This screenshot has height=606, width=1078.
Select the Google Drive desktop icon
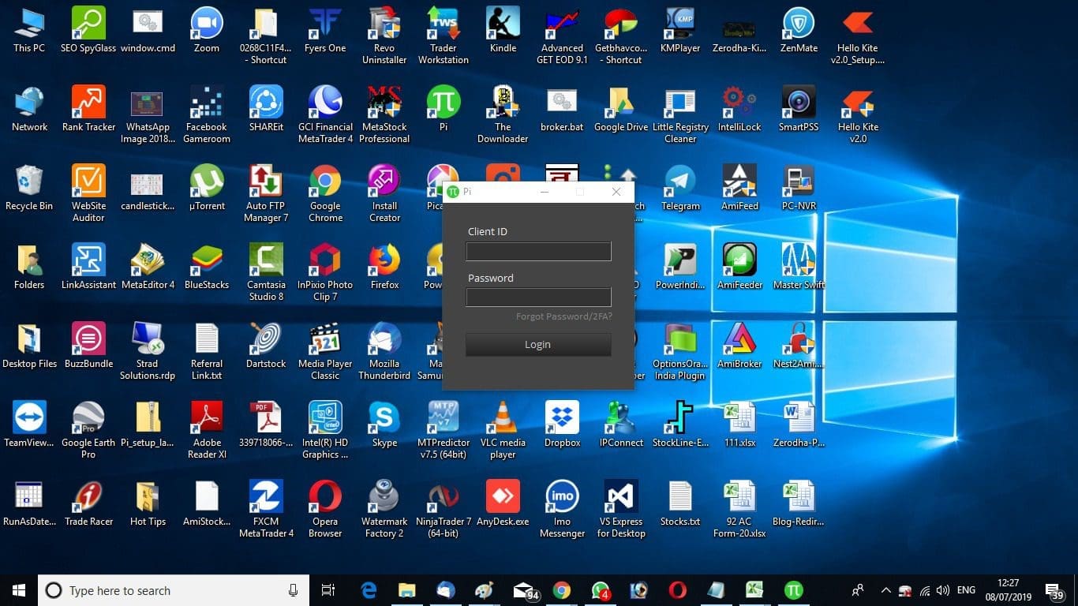621,109
